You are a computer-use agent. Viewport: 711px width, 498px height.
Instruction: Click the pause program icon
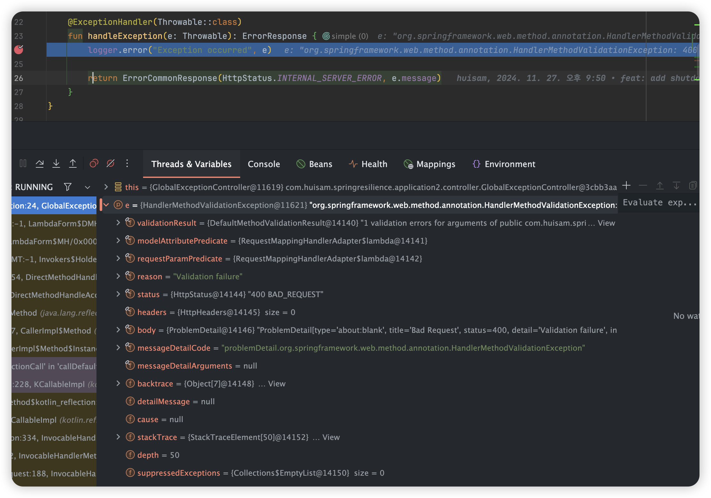coord(23,164)
